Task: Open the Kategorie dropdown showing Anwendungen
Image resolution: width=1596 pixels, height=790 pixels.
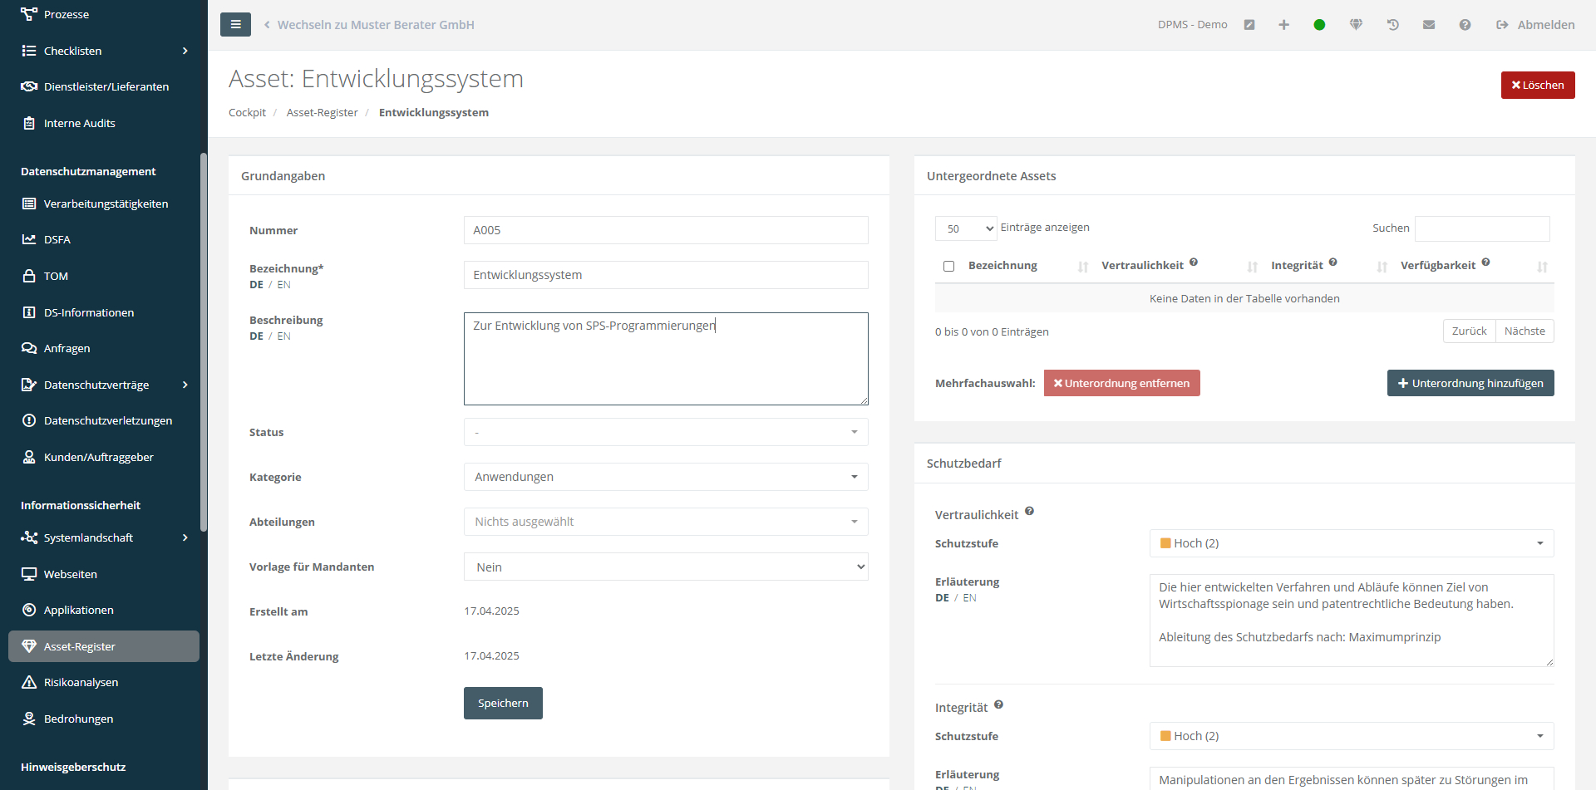Action: [665, 477]
